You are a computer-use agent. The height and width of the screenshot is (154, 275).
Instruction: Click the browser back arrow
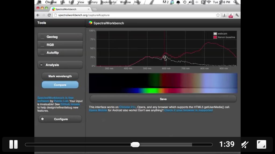(x=38, y=15)
